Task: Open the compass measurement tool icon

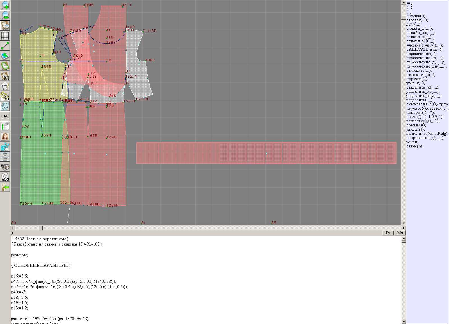Action: click(x=5, y=86)
